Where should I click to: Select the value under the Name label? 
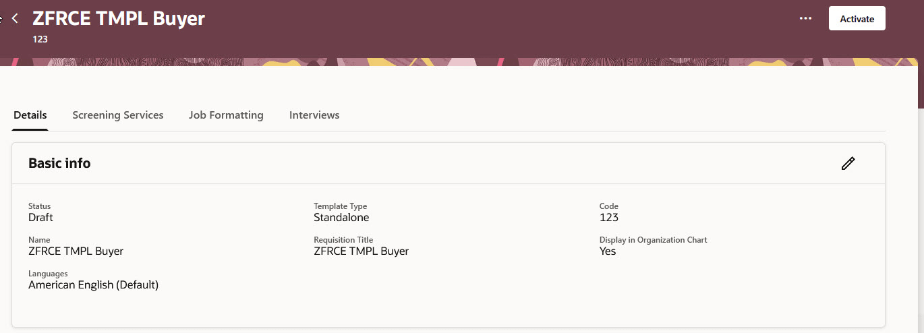(x=76, y=251)
